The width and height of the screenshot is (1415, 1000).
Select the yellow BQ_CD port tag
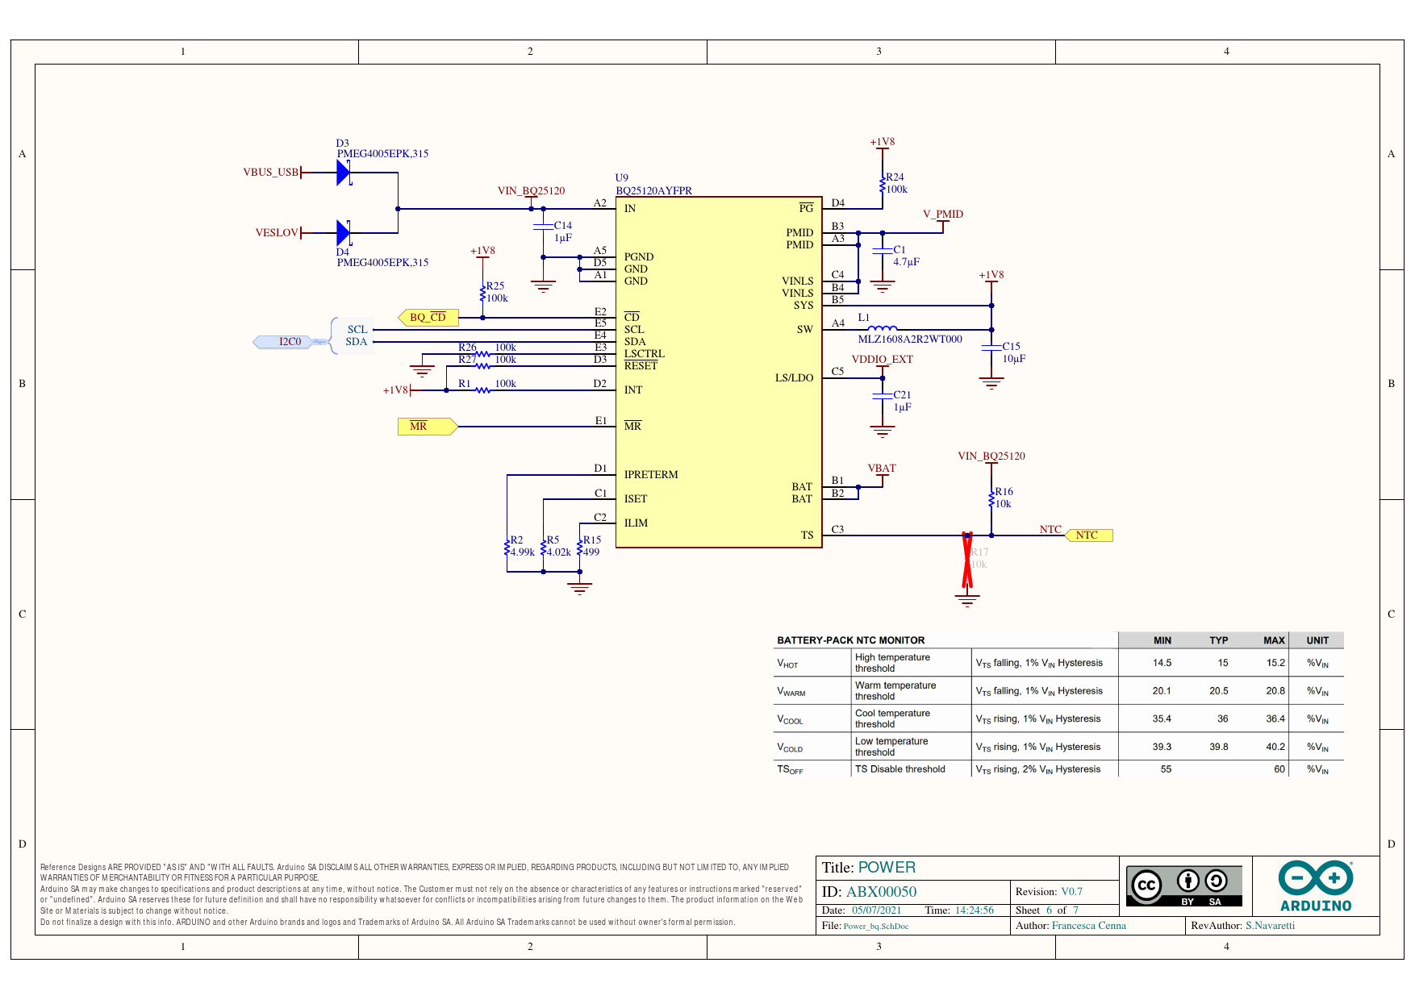[428, 318]
